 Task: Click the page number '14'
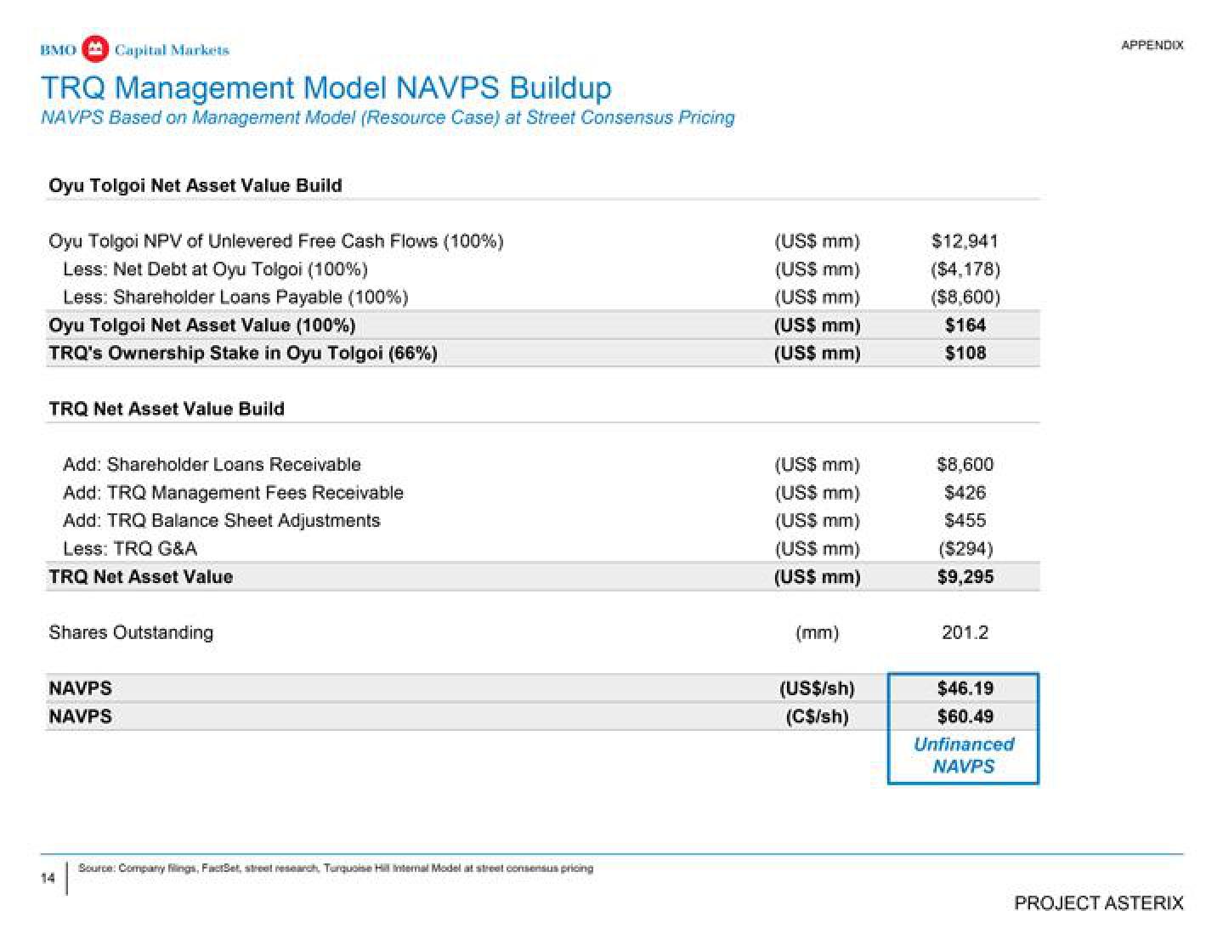(x=49, y=880)
